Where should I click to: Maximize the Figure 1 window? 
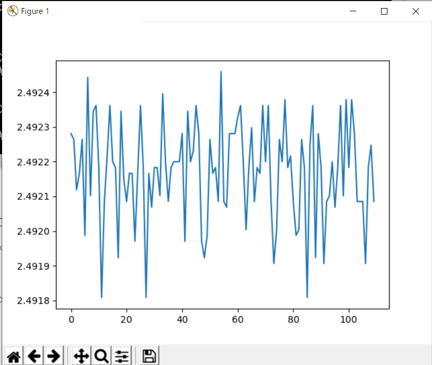[384, 11]
